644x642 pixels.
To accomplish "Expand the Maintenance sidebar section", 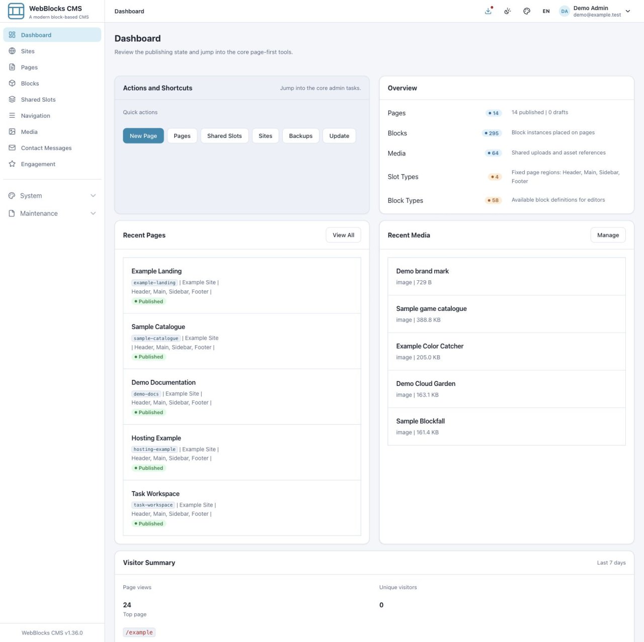I will click(52, 213).
